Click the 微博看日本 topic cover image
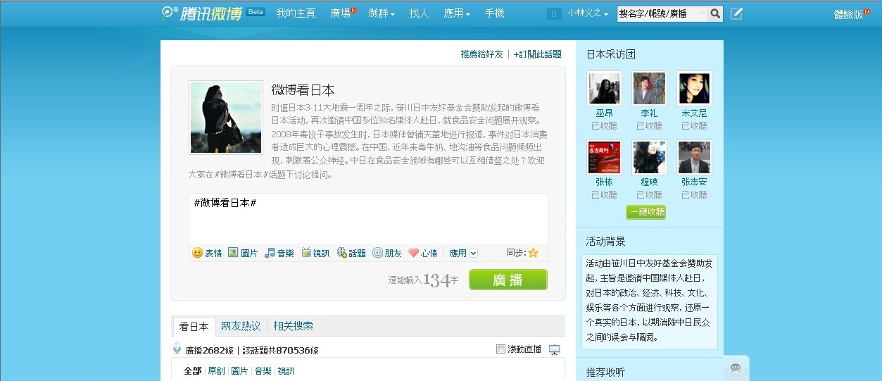Viewport: 882px width, 381px height. click(x=226, y=117)
